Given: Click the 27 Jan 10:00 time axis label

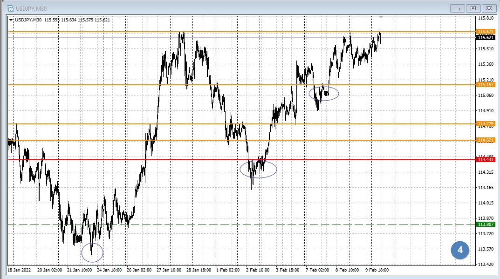Looking at the screenshot, I should [169, 270].
